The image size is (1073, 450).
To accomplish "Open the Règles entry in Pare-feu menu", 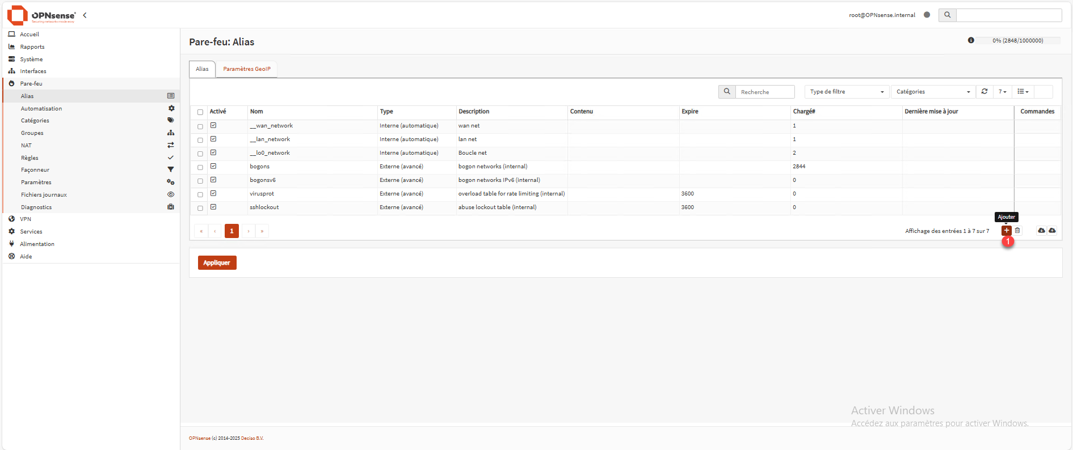I will (x=30, y=158).
